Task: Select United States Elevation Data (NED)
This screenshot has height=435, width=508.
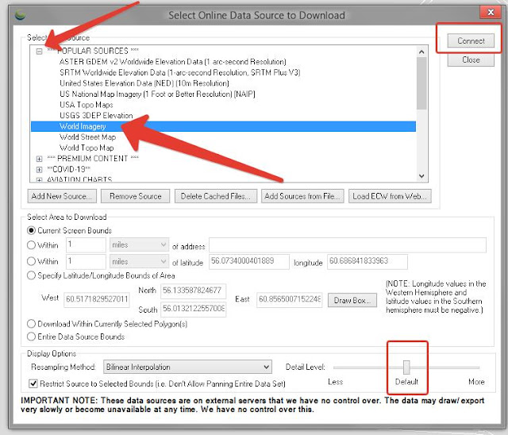Action: pos(144,83)
